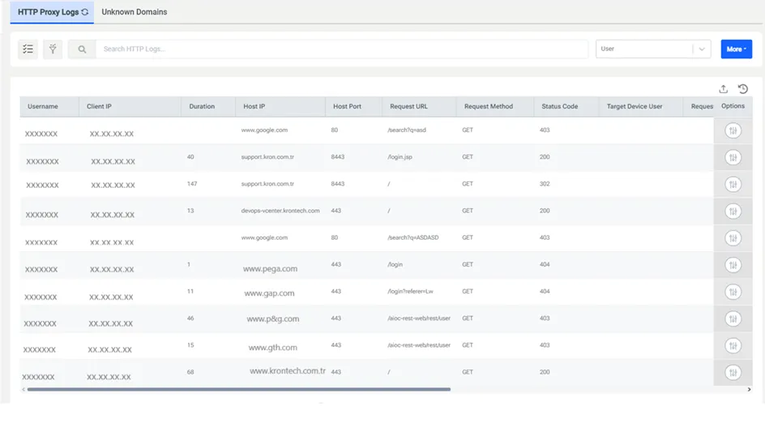Open options for www.krontech.com.tr row

coord(733,373)
